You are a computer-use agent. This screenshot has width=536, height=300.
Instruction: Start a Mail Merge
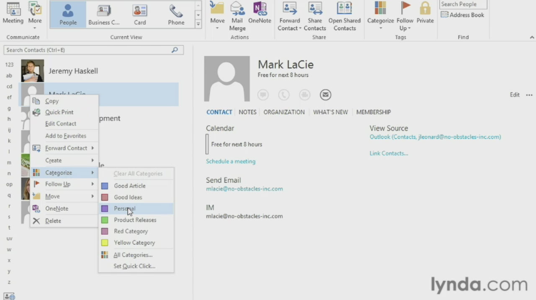pyautogui.click(x=237, y=16)
